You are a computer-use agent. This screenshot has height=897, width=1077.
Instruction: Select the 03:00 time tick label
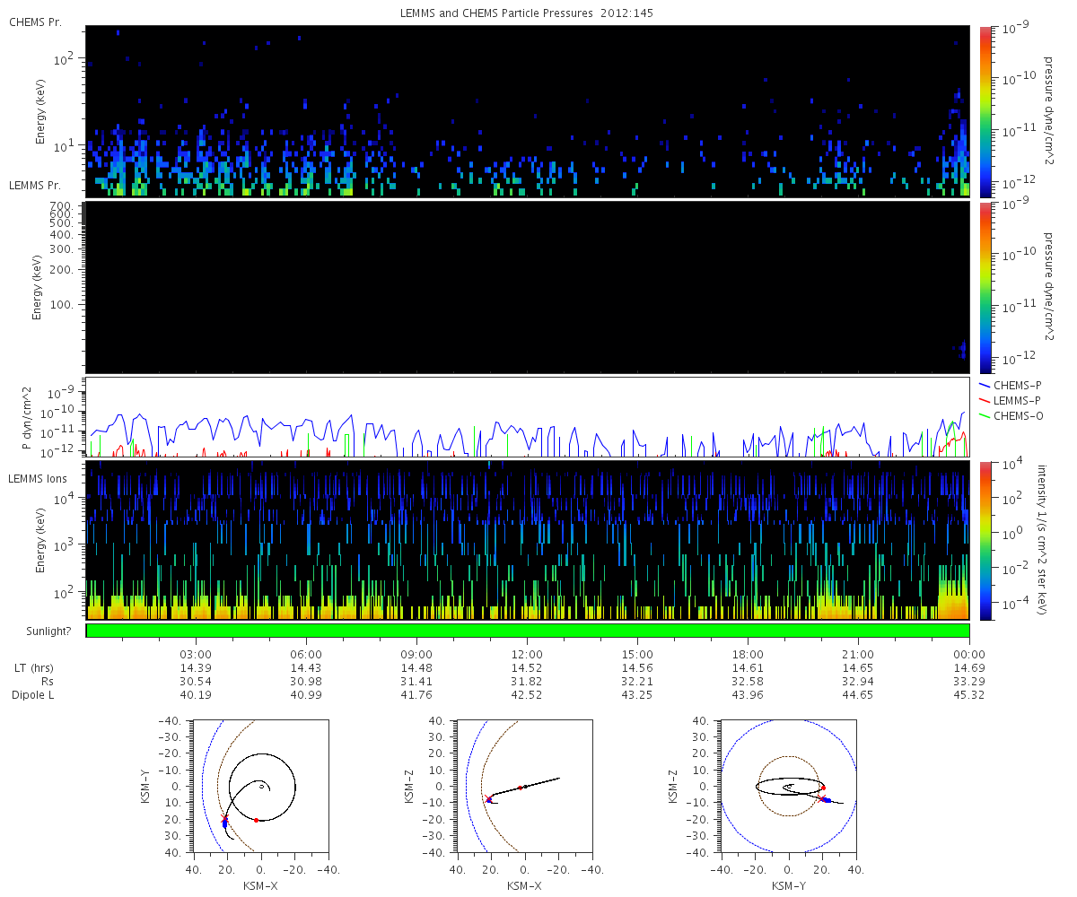[196, 654]
